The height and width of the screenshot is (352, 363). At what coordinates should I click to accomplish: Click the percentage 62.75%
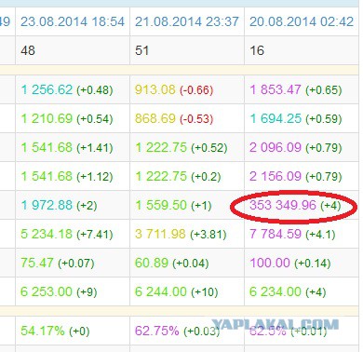coord(157,331)
